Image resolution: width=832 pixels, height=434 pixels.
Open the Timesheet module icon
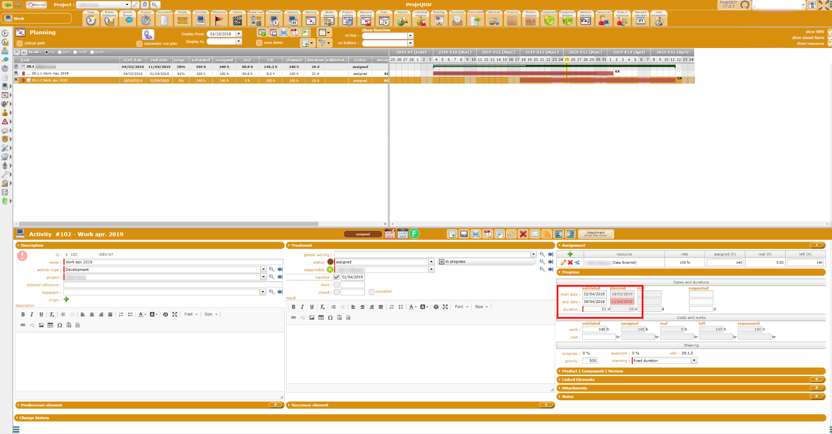(x=274, y=20)
